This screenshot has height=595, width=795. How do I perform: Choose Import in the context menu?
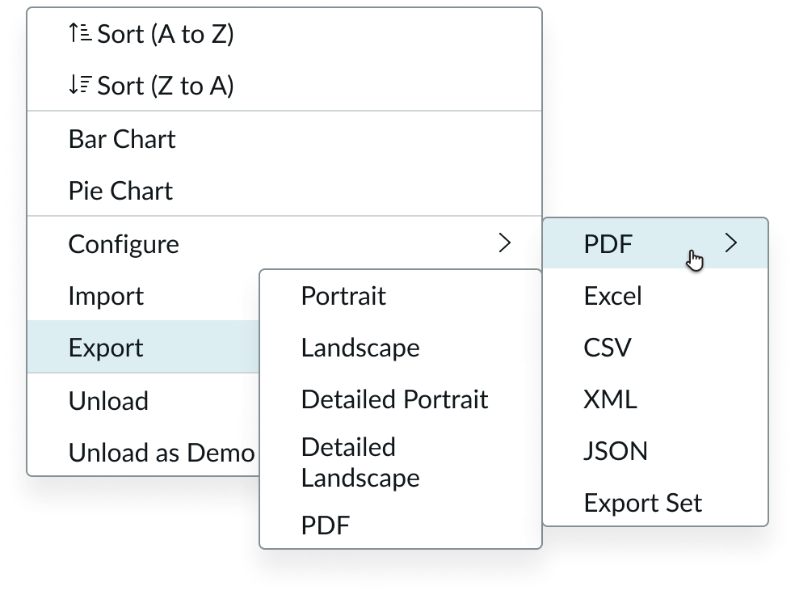coord(144,296)
